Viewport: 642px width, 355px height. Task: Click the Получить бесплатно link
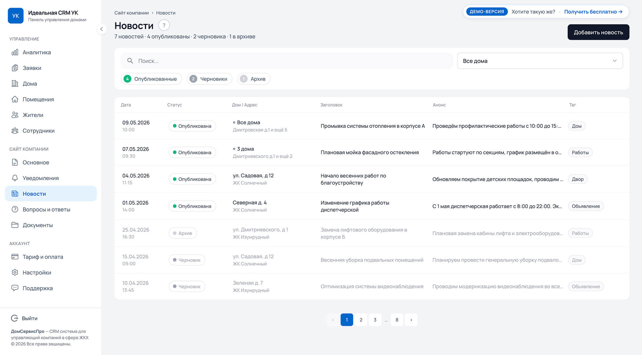593,12
